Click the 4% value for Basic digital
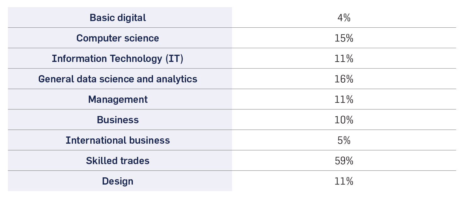Viewport: 465px width, 205px height. click(x=344, y=18)
